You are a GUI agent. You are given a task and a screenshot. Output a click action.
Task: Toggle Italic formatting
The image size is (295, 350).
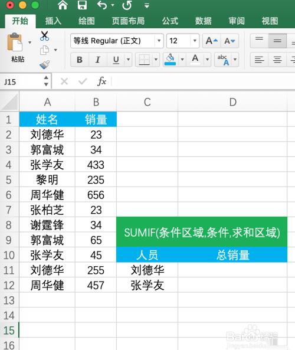click(x=97, y=60)
